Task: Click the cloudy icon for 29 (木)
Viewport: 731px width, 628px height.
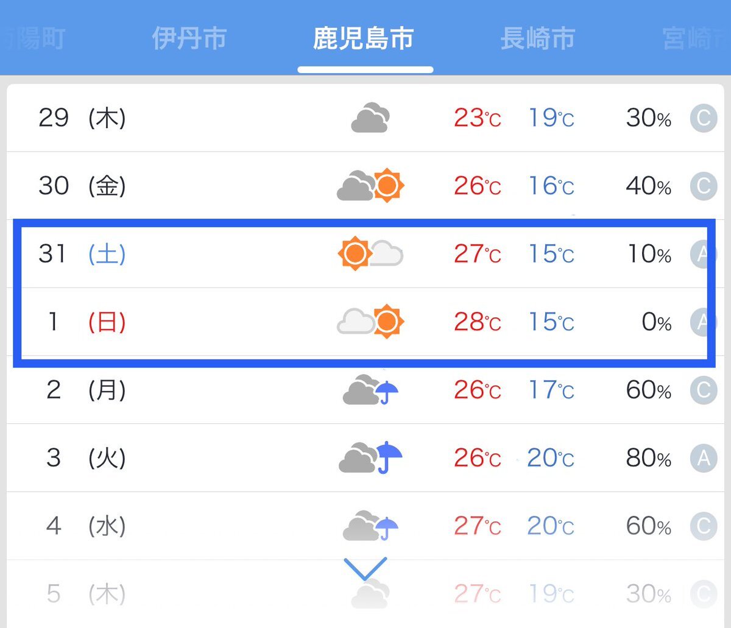Action: (370, 118)
